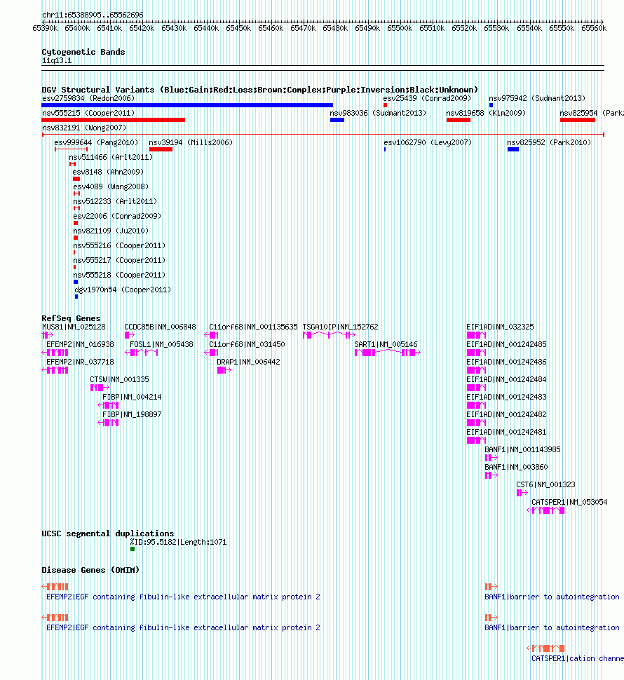Click the chr11:65388905..65562696 coordinates text
624x680 pixels.
pyautogui.click(x=93, y=15)
